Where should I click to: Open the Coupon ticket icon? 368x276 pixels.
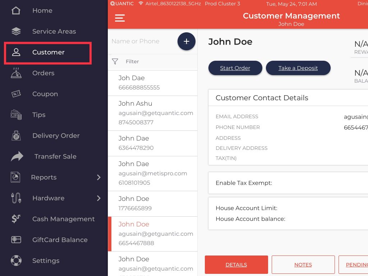(x=16, y=94)
